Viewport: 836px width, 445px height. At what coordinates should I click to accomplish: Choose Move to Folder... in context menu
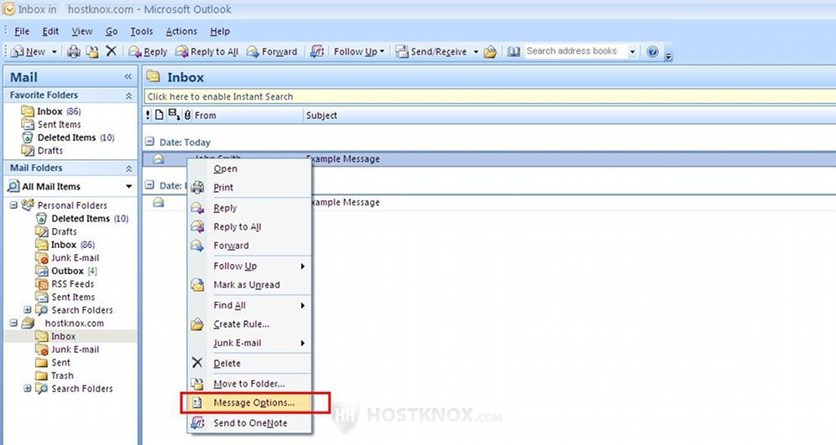click(x=249, y=384)
